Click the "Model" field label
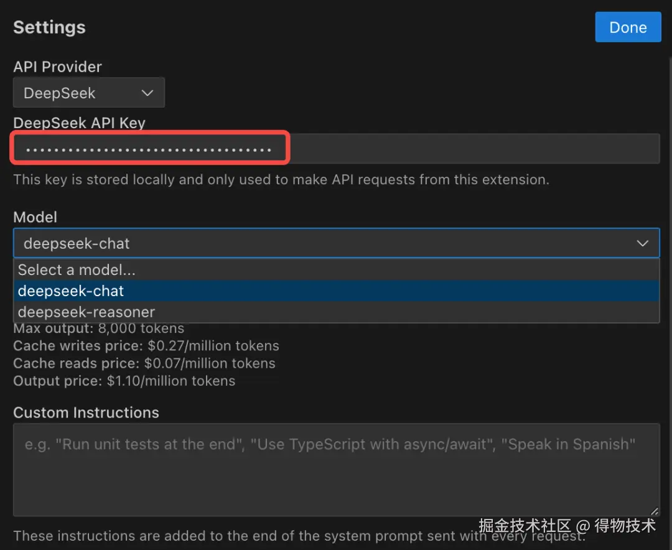Screen dimensions: 672x550 pos(35,217)
